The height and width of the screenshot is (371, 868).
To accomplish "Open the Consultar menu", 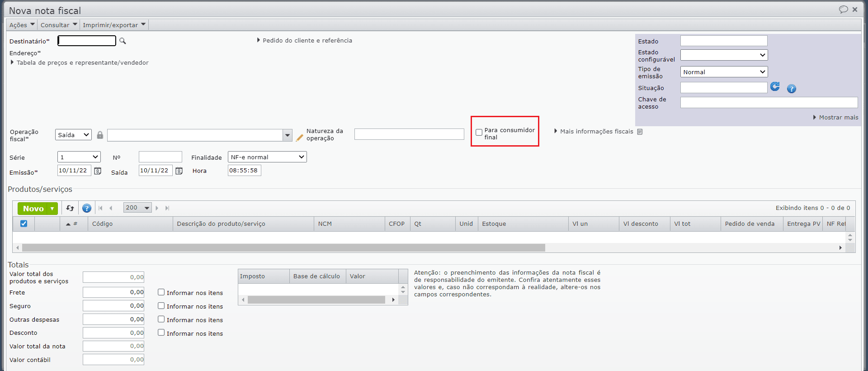I will point(59,25).
